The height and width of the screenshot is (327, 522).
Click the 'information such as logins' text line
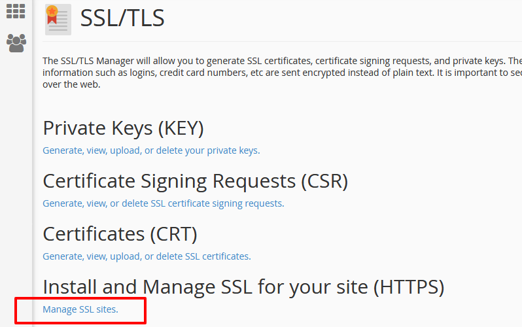282,73
